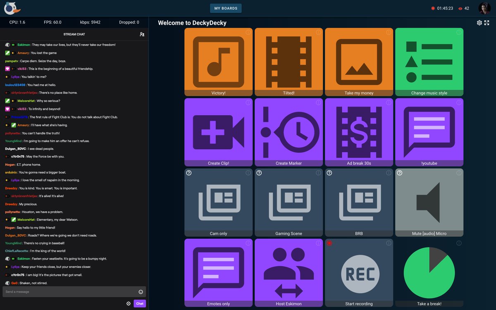Viewport: 496px width, 310px height.
Task: Click the Create Marker tile
Action: [x=289, y=132]
